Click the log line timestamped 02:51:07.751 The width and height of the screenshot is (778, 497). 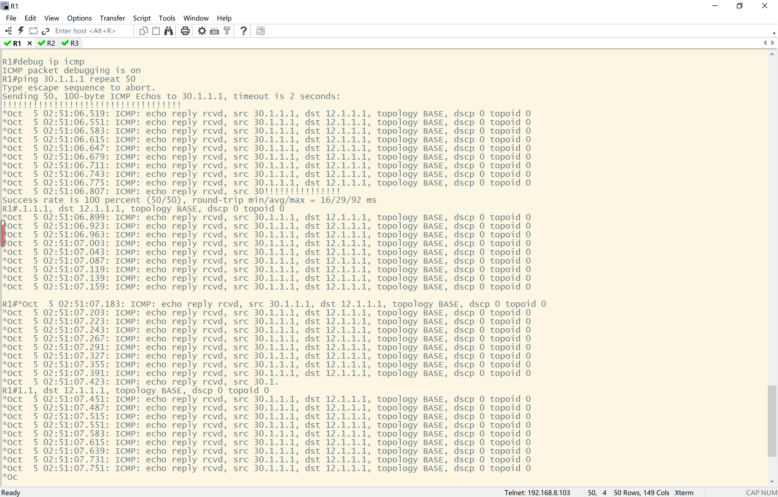pyautogui.click(x=267, y=469)
